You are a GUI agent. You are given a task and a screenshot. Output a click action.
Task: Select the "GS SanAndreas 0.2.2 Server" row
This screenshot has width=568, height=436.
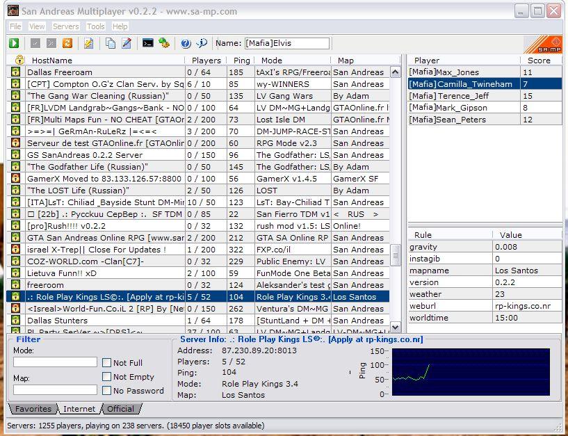pos(198,155)
